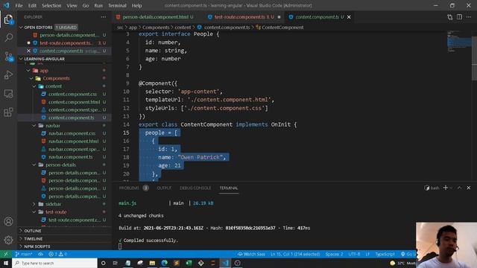Viewport: 477px width, 268px height.
Task: Expand the NPM Scripts section
Action: 21,246
